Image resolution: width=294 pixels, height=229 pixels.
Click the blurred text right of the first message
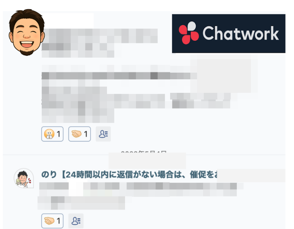click(x=201, y=101)
